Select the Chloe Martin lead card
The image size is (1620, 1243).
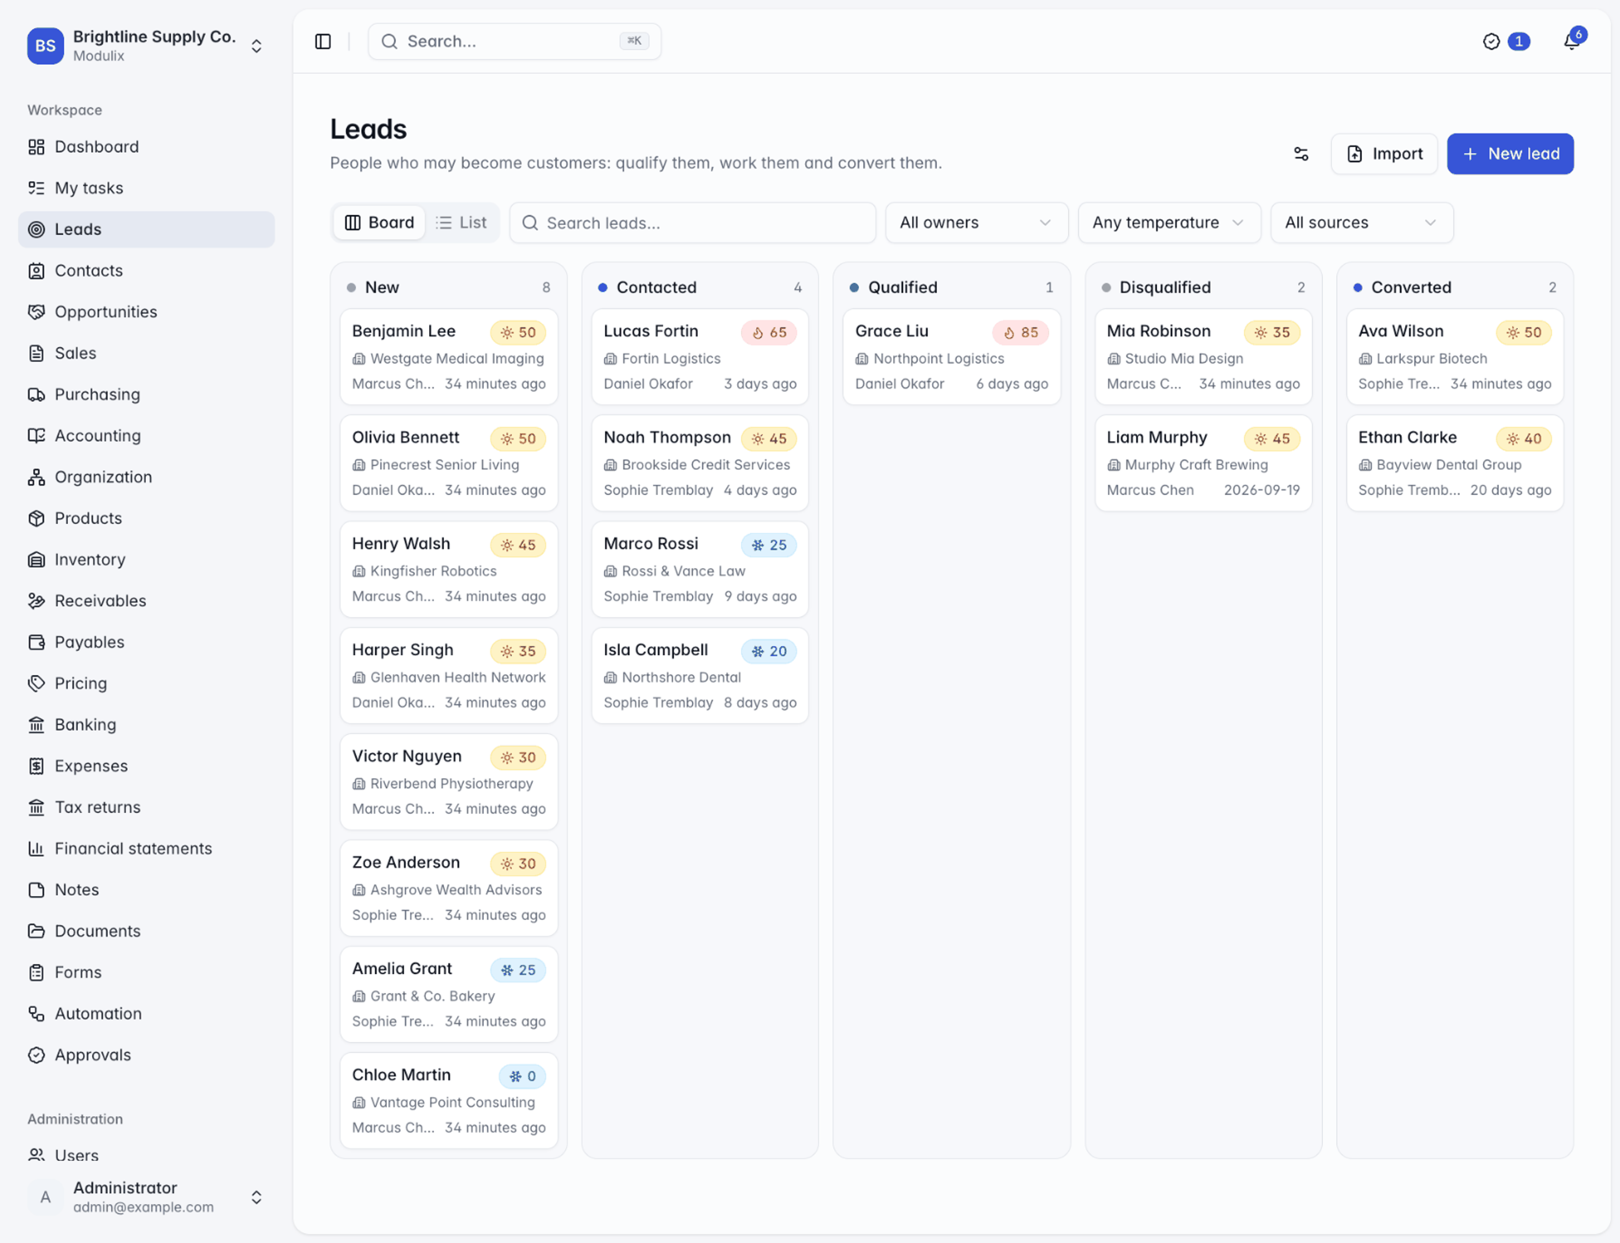448,1101
